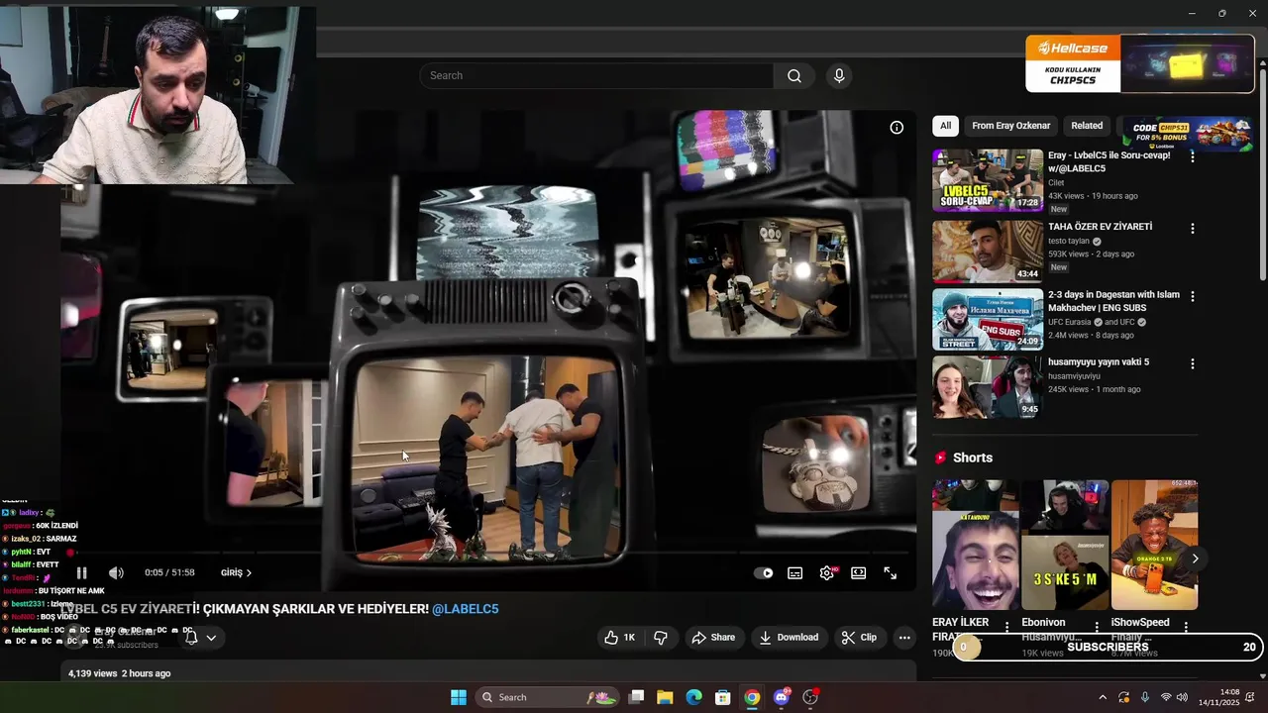Open options menu for TAHA ÖZER EV ZİYARETİ
1268x713 pixels.
pyautogui.click(x=1192, y=228)
